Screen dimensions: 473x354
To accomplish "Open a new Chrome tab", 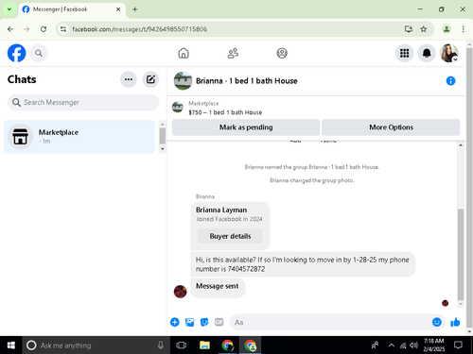I will point(135,9).
